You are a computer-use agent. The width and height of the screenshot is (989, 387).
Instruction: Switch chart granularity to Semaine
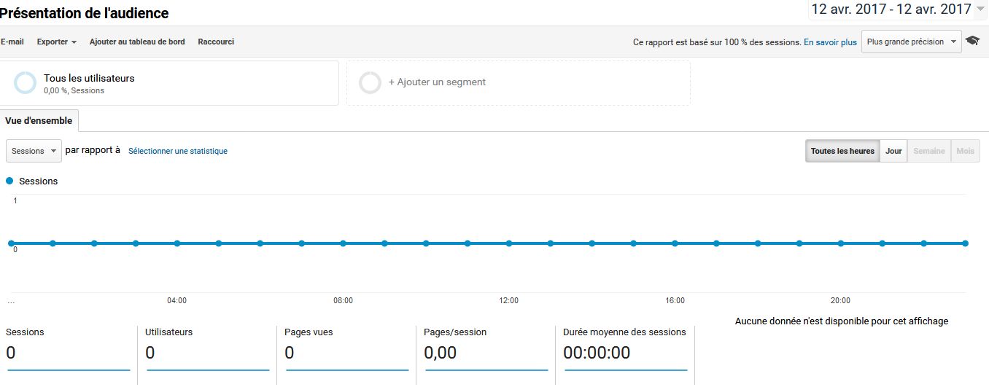click(x=929, y=151)
